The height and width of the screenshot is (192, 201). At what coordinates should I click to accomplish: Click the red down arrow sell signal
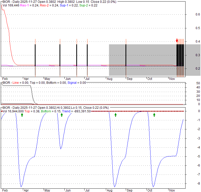coord(177,41)
